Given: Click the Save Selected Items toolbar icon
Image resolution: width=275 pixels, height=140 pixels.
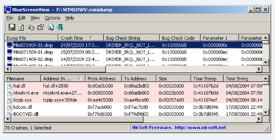Looking at the screenshot, I should [12, 27].
